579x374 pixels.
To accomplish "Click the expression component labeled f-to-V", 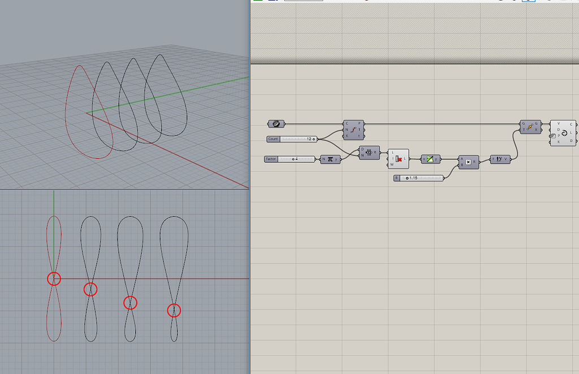I will click(500, 159).
